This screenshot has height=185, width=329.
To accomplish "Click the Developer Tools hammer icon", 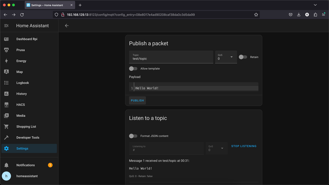I will 6,138.
